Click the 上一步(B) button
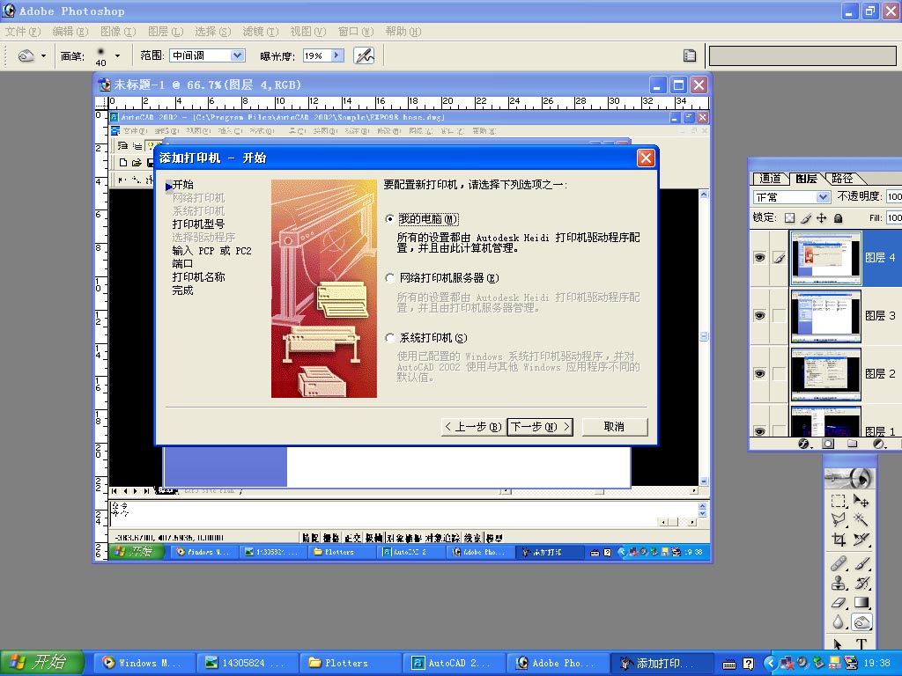The width and height of the screenshot is (902, 676). pyautogui.click(x=473, y=427)
